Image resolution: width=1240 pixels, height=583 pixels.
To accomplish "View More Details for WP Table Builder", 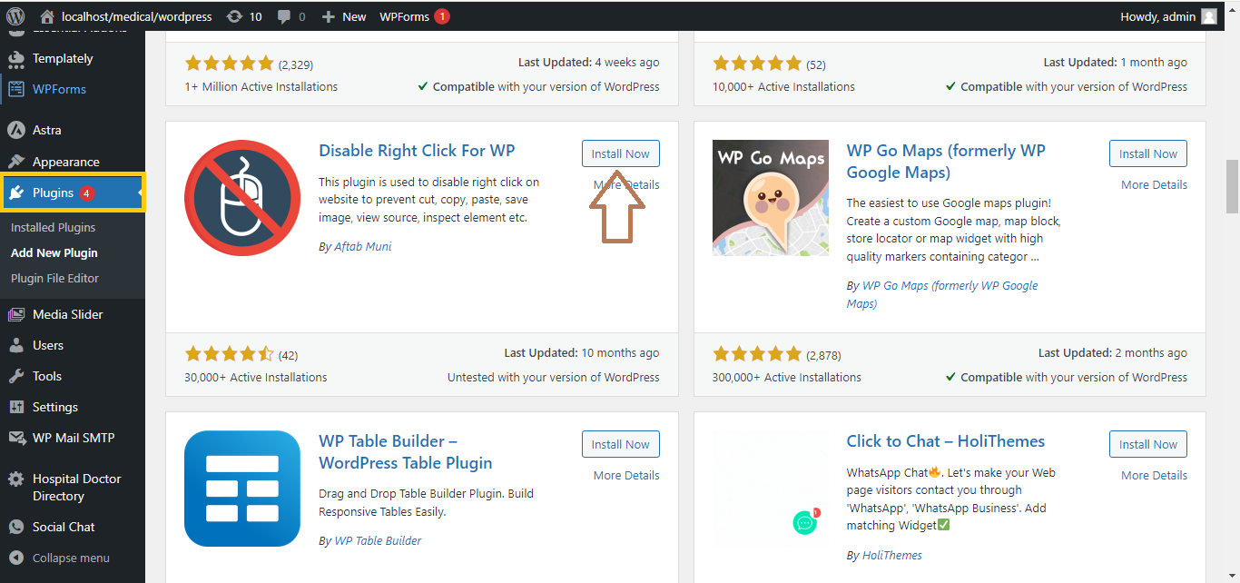I will (626, 475).
